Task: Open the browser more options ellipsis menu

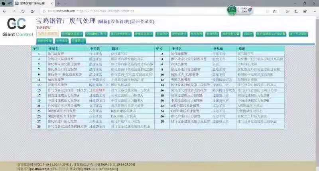Action: click(314, 11)
